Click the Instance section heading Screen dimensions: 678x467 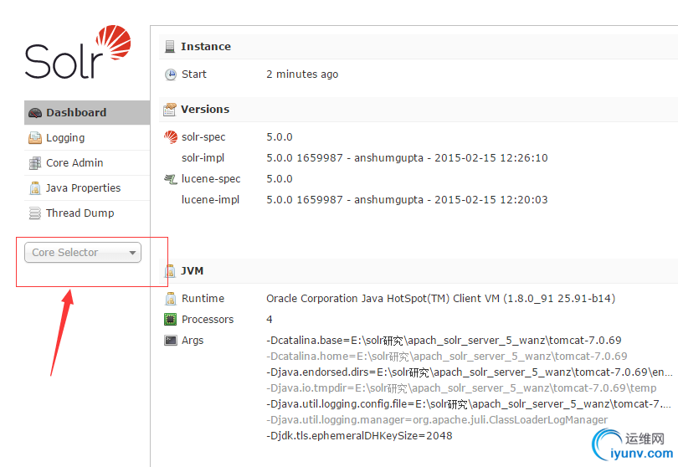click(x=206, y=46)
